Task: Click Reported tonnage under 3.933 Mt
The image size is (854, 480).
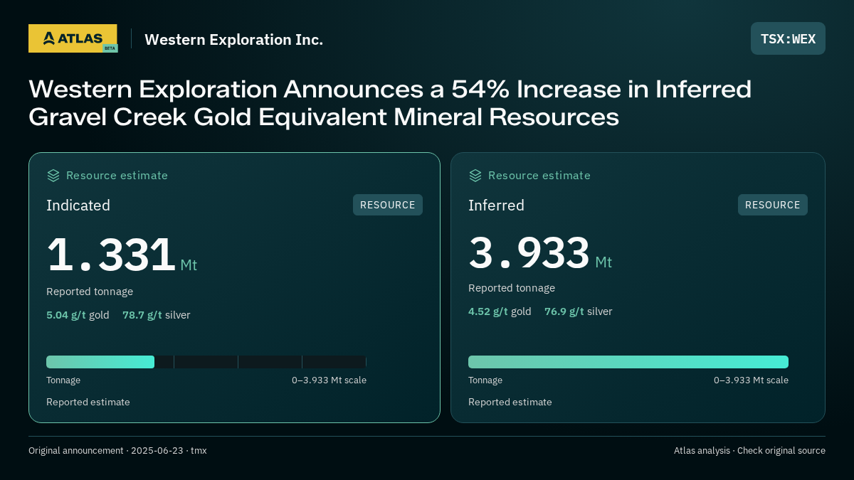Action: point(512,288)
